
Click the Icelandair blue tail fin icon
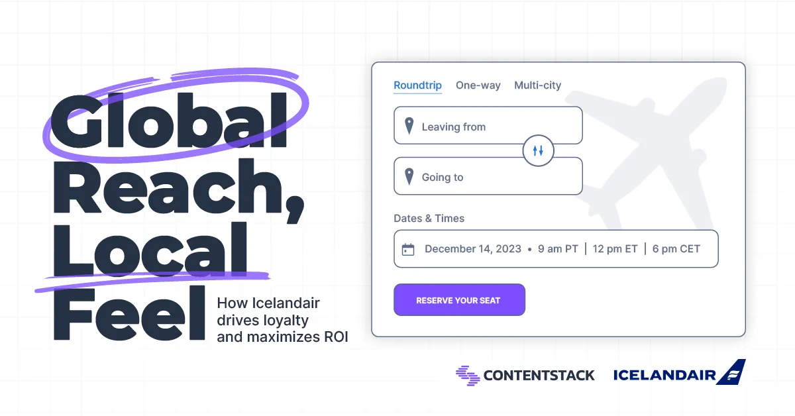[x=732, y=372]
